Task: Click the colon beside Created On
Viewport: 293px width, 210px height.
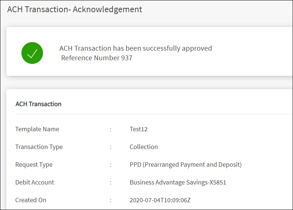Action: pyautogui.click(x=110, y=200)
